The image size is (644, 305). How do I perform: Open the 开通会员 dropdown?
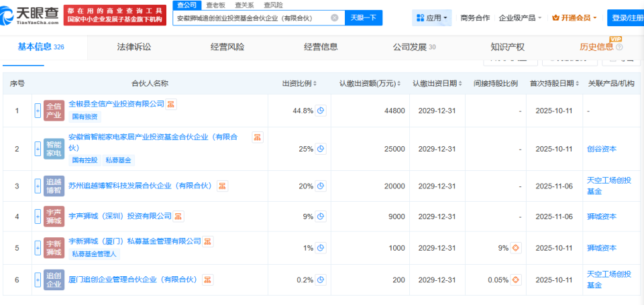[x=574, y=17]
